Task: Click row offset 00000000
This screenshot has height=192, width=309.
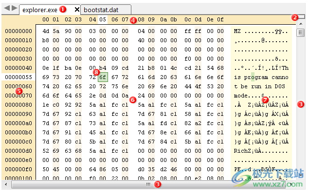Action: (18, 31)
